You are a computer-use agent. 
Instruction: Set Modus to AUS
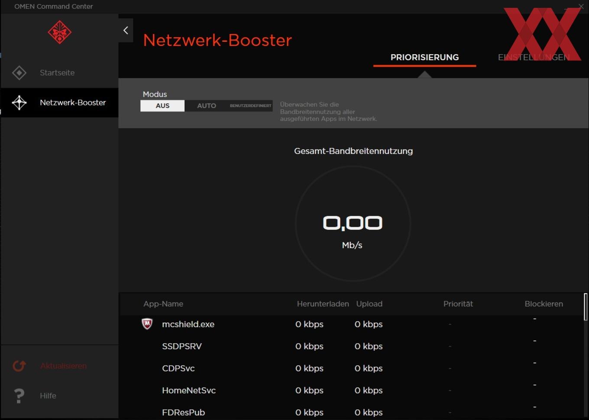pos(162,106)
